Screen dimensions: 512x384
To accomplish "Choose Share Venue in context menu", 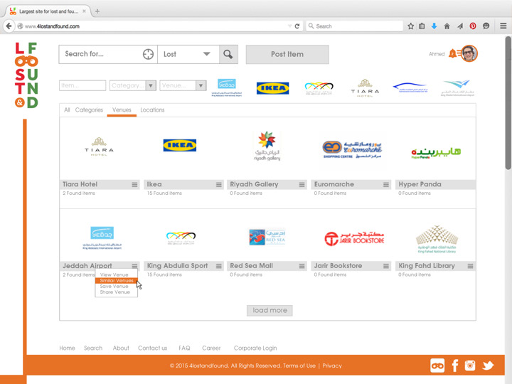I will 116,292.
